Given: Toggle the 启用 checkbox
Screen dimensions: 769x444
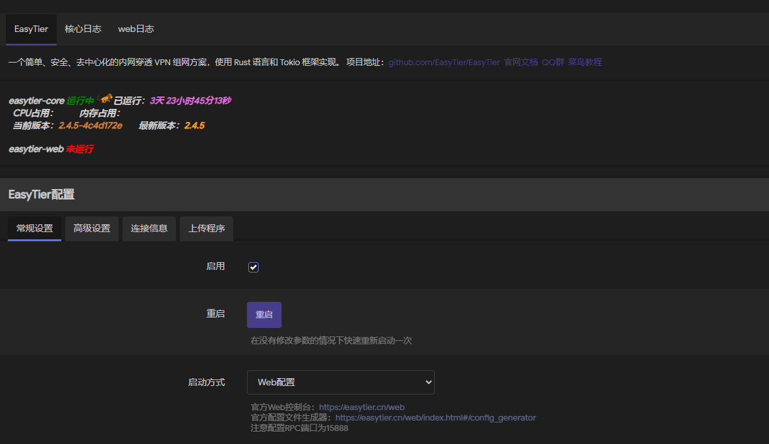Looking at the screenshot, I should [x=253, y=267].
